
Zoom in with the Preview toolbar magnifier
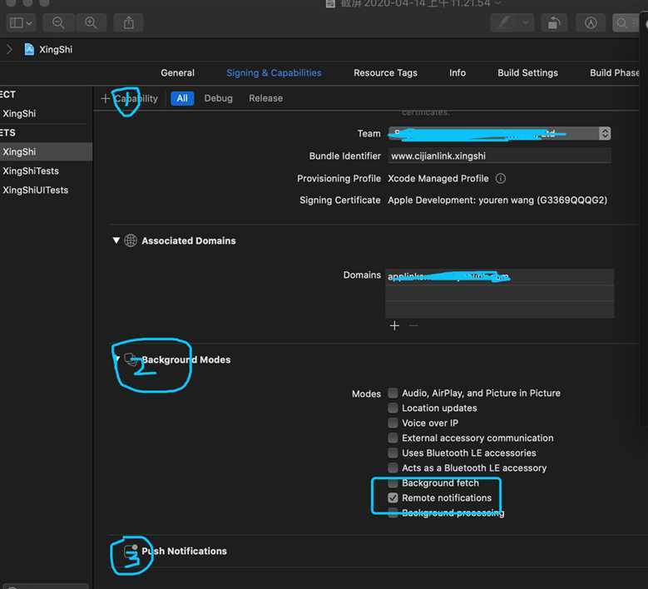click(91, 22)
